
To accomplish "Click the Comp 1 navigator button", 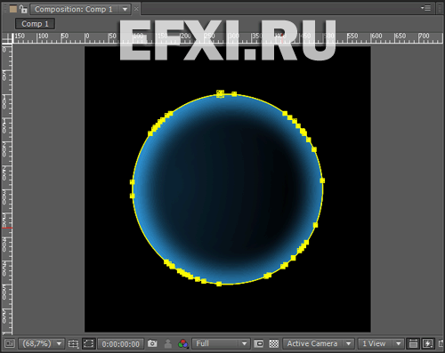I will click(35, 24).
